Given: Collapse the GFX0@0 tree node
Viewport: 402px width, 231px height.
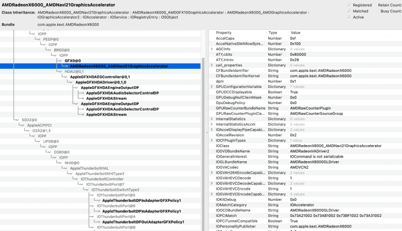Looking at the screenshot, I should click(x=60, y=61).
